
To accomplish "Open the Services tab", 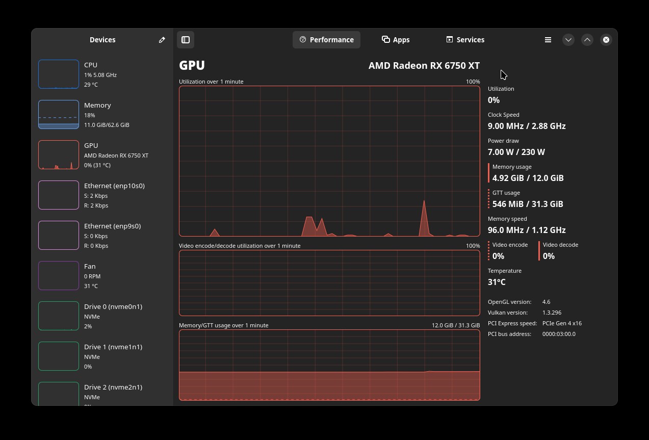I will coord(465,40).
